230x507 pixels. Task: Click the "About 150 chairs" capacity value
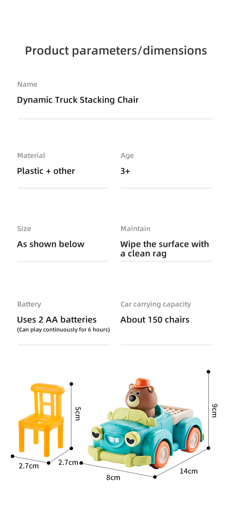pyautogui.click(x=155, y=320)
